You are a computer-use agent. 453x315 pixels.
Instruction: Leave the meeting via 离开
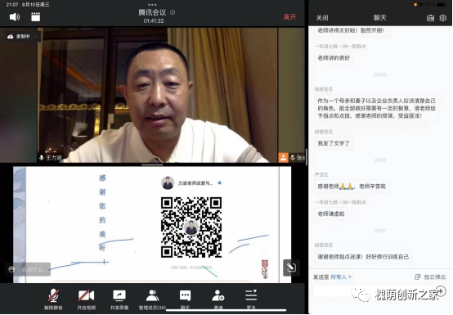pyautogui.click(x=289, y=17)
